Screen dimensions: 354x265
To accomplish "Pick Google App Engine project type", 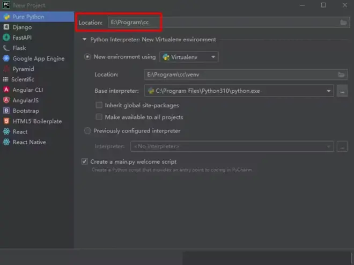I will click(x=37, y=58).
